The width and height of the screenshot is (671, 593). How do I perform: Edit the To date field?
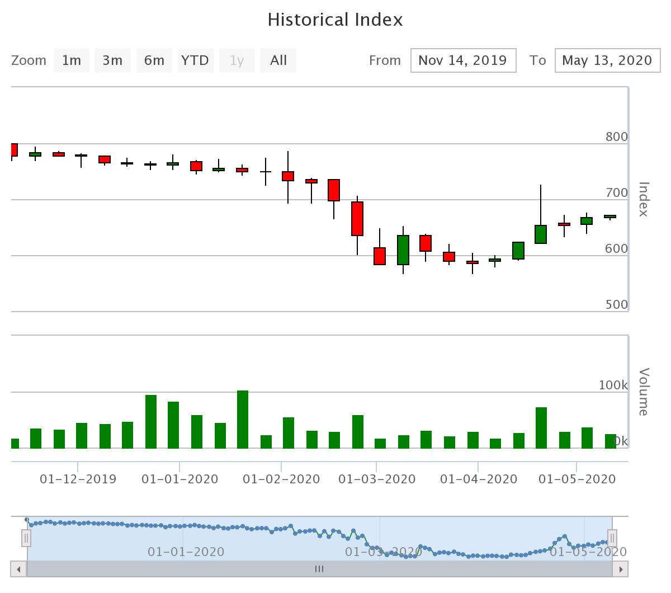click(607, 60)
